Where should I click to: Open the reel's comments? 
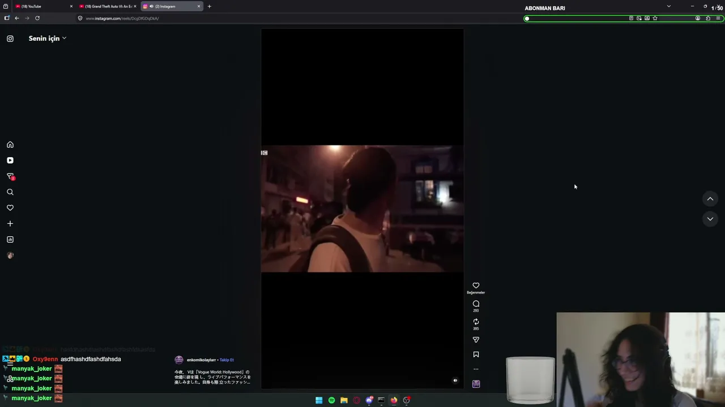(476, 304)
